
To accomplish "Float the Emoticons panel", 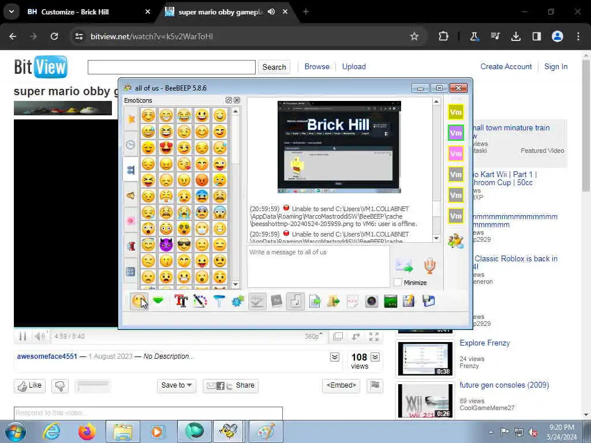I will click(x=229, y=100).
